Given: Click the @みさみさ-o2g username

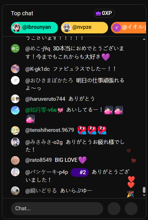Looking at the screenshot, I should (x=44, y=142).
